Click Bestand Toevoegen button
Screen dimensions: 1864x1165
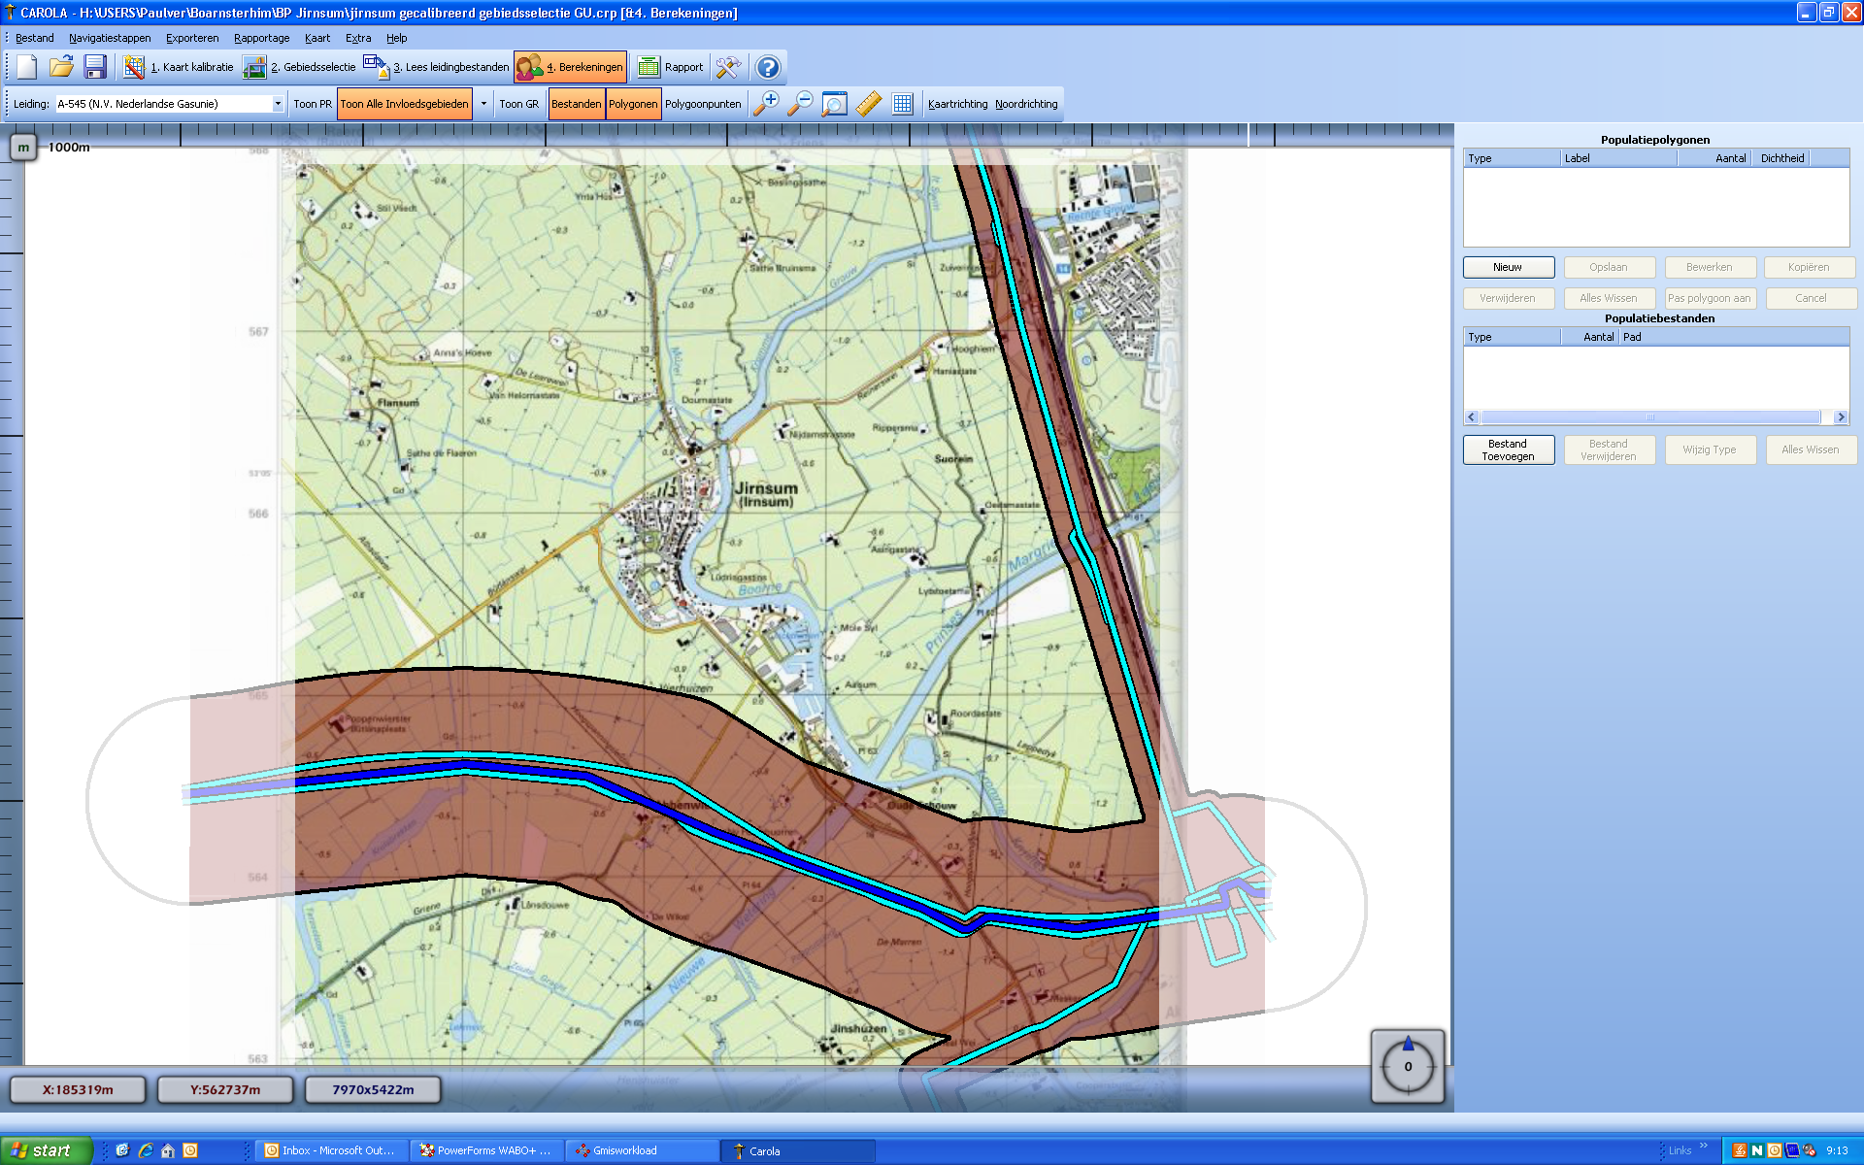tap(1508, 449)
